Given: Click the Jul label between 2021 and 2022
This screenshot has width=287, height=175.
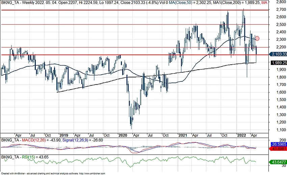Looking at the screenshot, I should (x=209, y=135).
